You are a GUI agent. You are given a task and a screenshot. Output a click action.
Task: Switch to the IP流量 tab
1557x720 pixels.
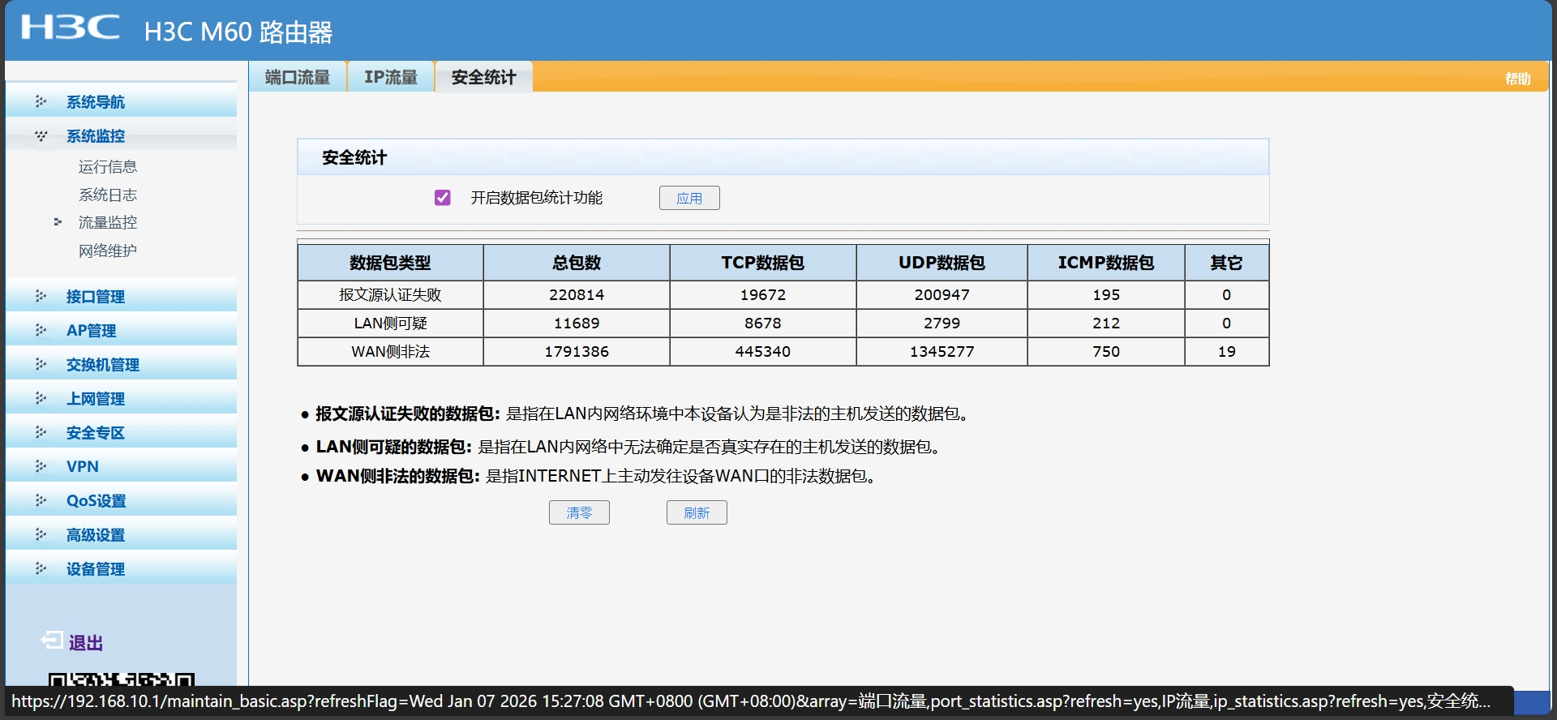[391, 77]
